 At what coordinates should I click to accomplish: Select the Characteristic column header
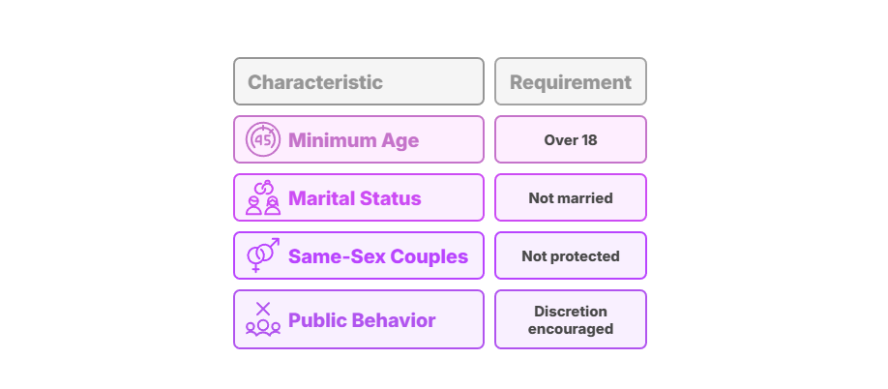359,81
